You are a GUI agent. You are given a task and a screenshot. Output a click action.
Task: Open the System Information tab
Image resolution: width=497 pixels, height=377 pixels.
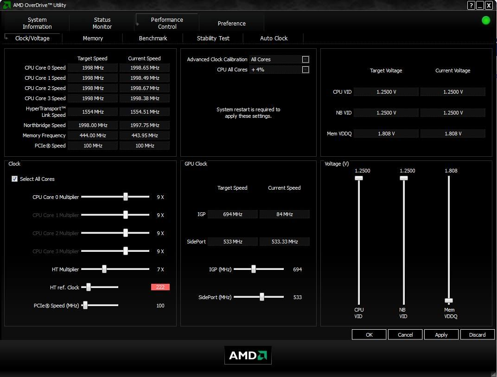[x=37, y=23]
